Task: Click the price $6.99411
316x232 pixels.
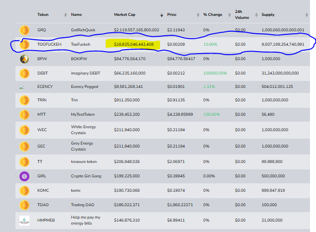Action: pyautogui.click(x=176, y=220)
